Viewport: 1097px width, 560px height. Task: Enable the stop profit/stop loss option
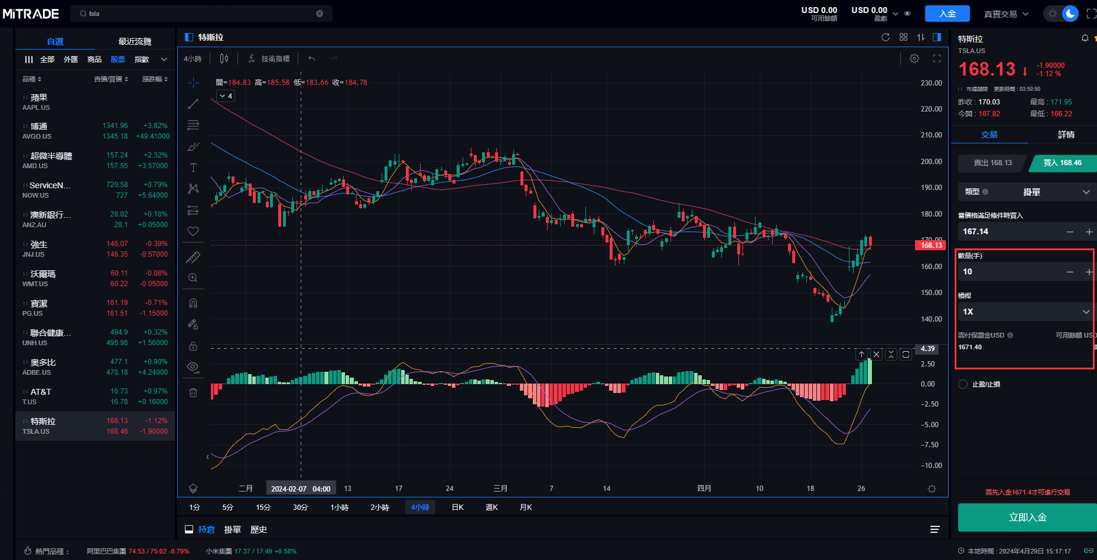tap(963, 384)
